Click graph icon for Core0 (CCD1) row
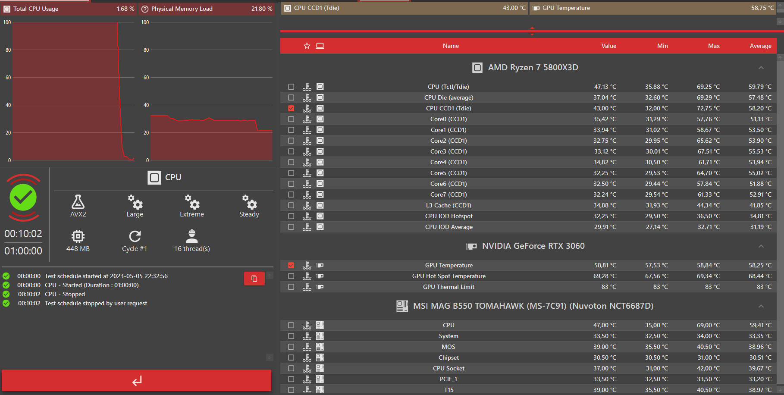Screen dimensions: 784x395 (307, 119)
